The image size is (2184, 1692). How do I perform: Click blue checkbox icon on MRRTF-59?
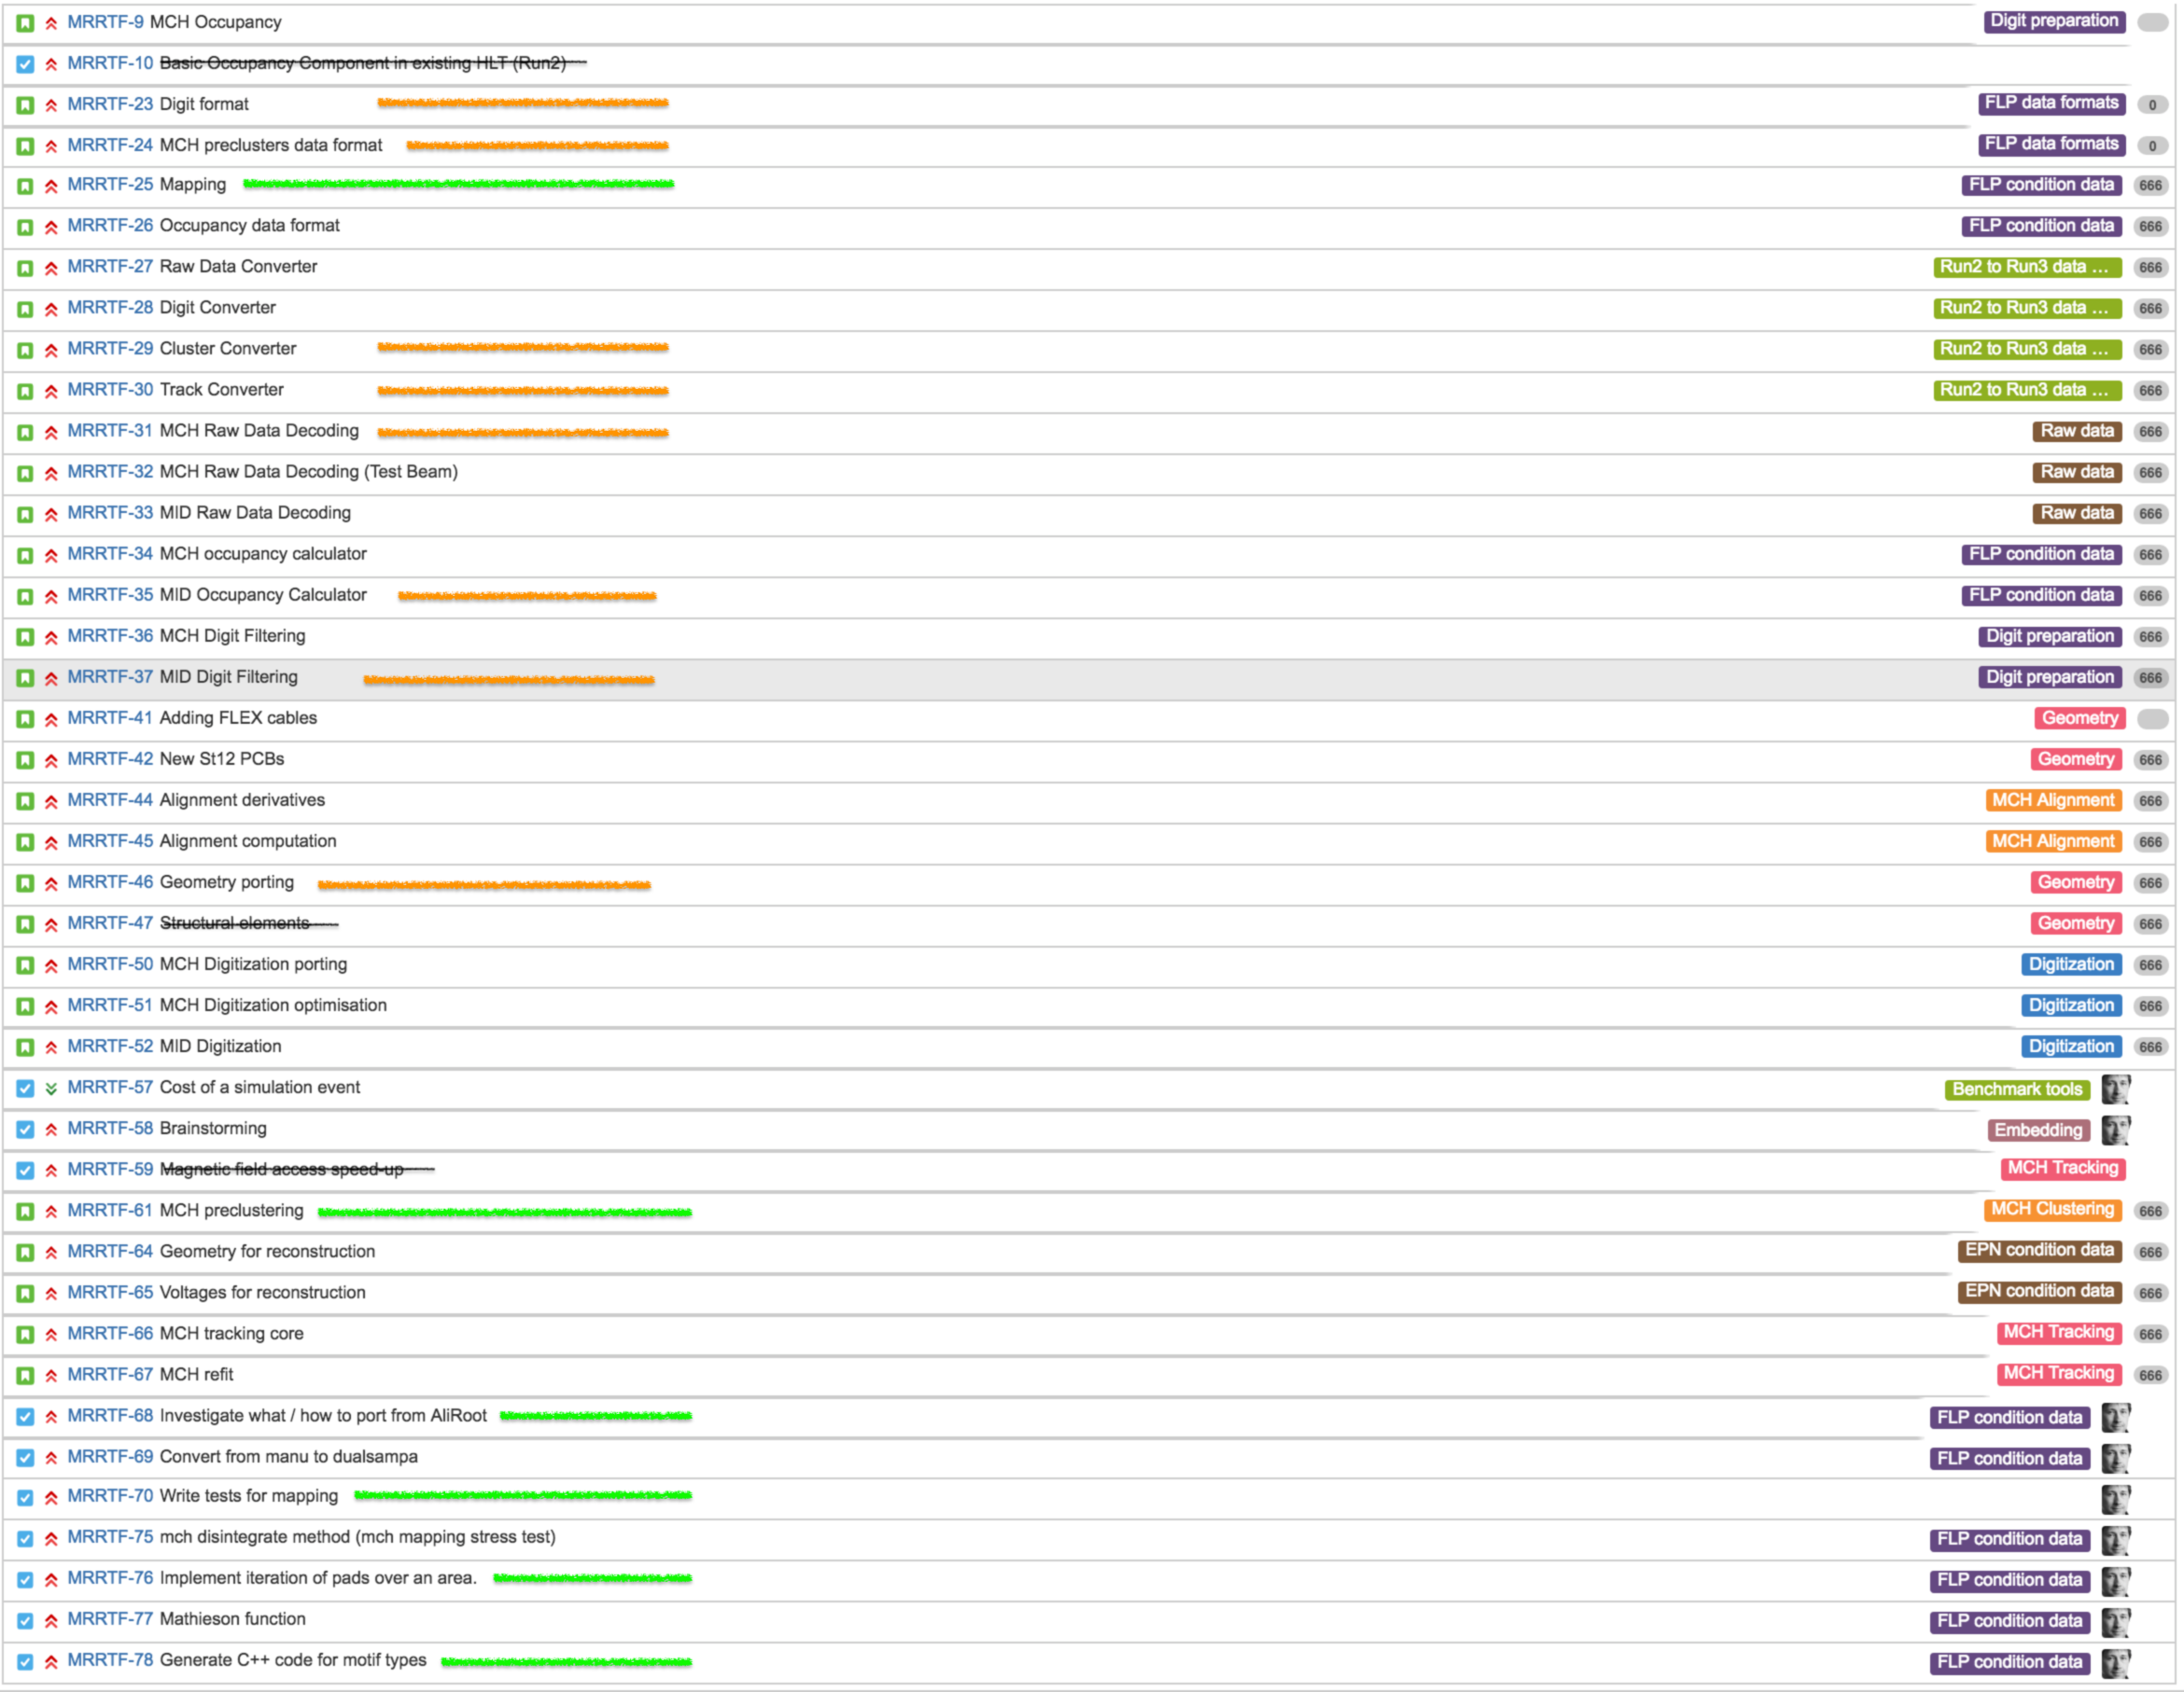tap(25, 1171)
